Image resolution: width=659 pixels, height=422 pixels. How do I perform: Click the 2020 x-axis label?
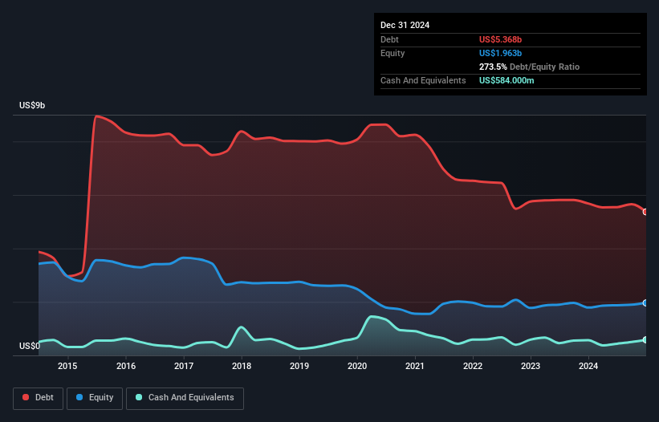357,366
